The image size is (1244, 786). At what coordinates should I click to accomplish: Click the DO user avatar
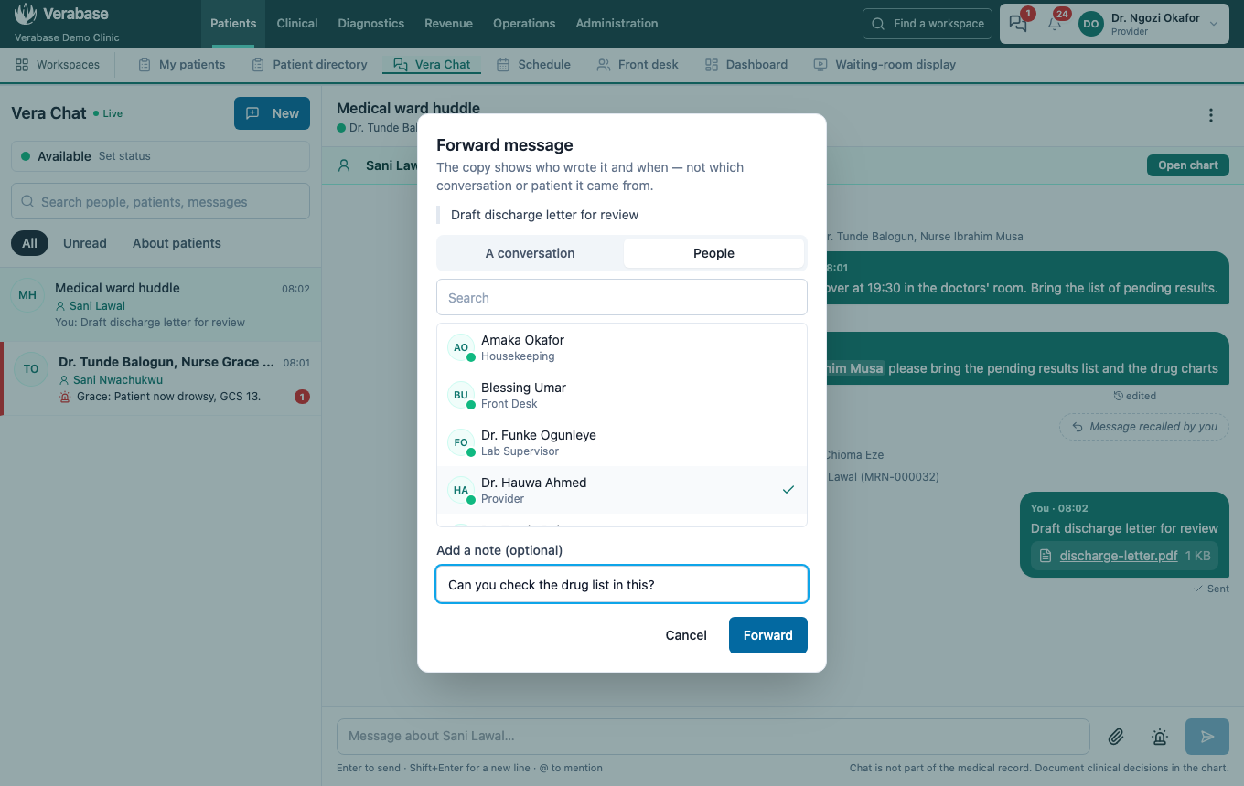point(1090,24)
